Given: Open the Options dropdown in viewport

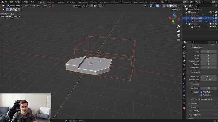Looking at the screenshot, I should point(176,9).
